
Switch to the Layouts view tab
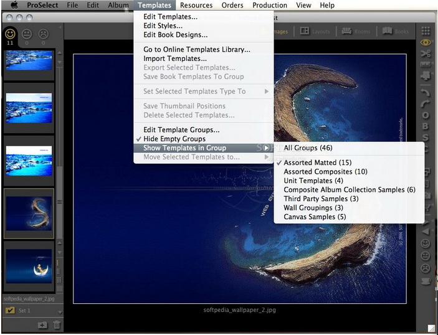(314, 31)
